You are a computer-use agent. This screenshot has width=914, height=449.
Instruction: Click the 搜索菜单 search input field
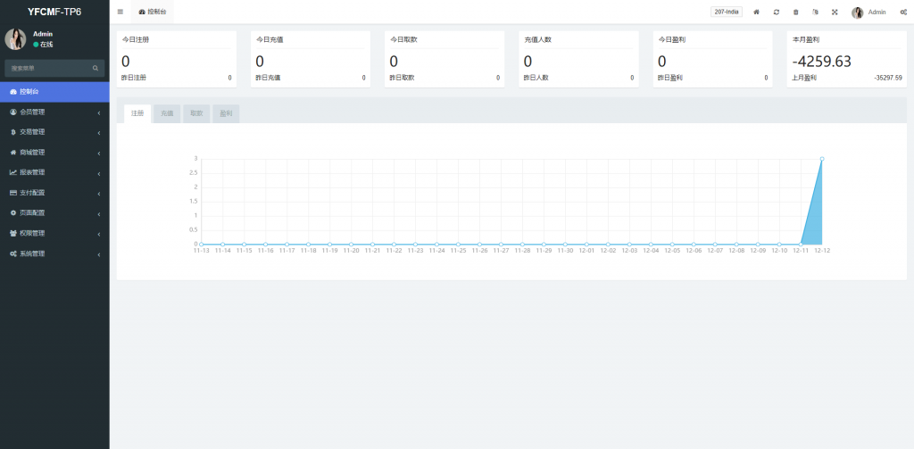49,68
